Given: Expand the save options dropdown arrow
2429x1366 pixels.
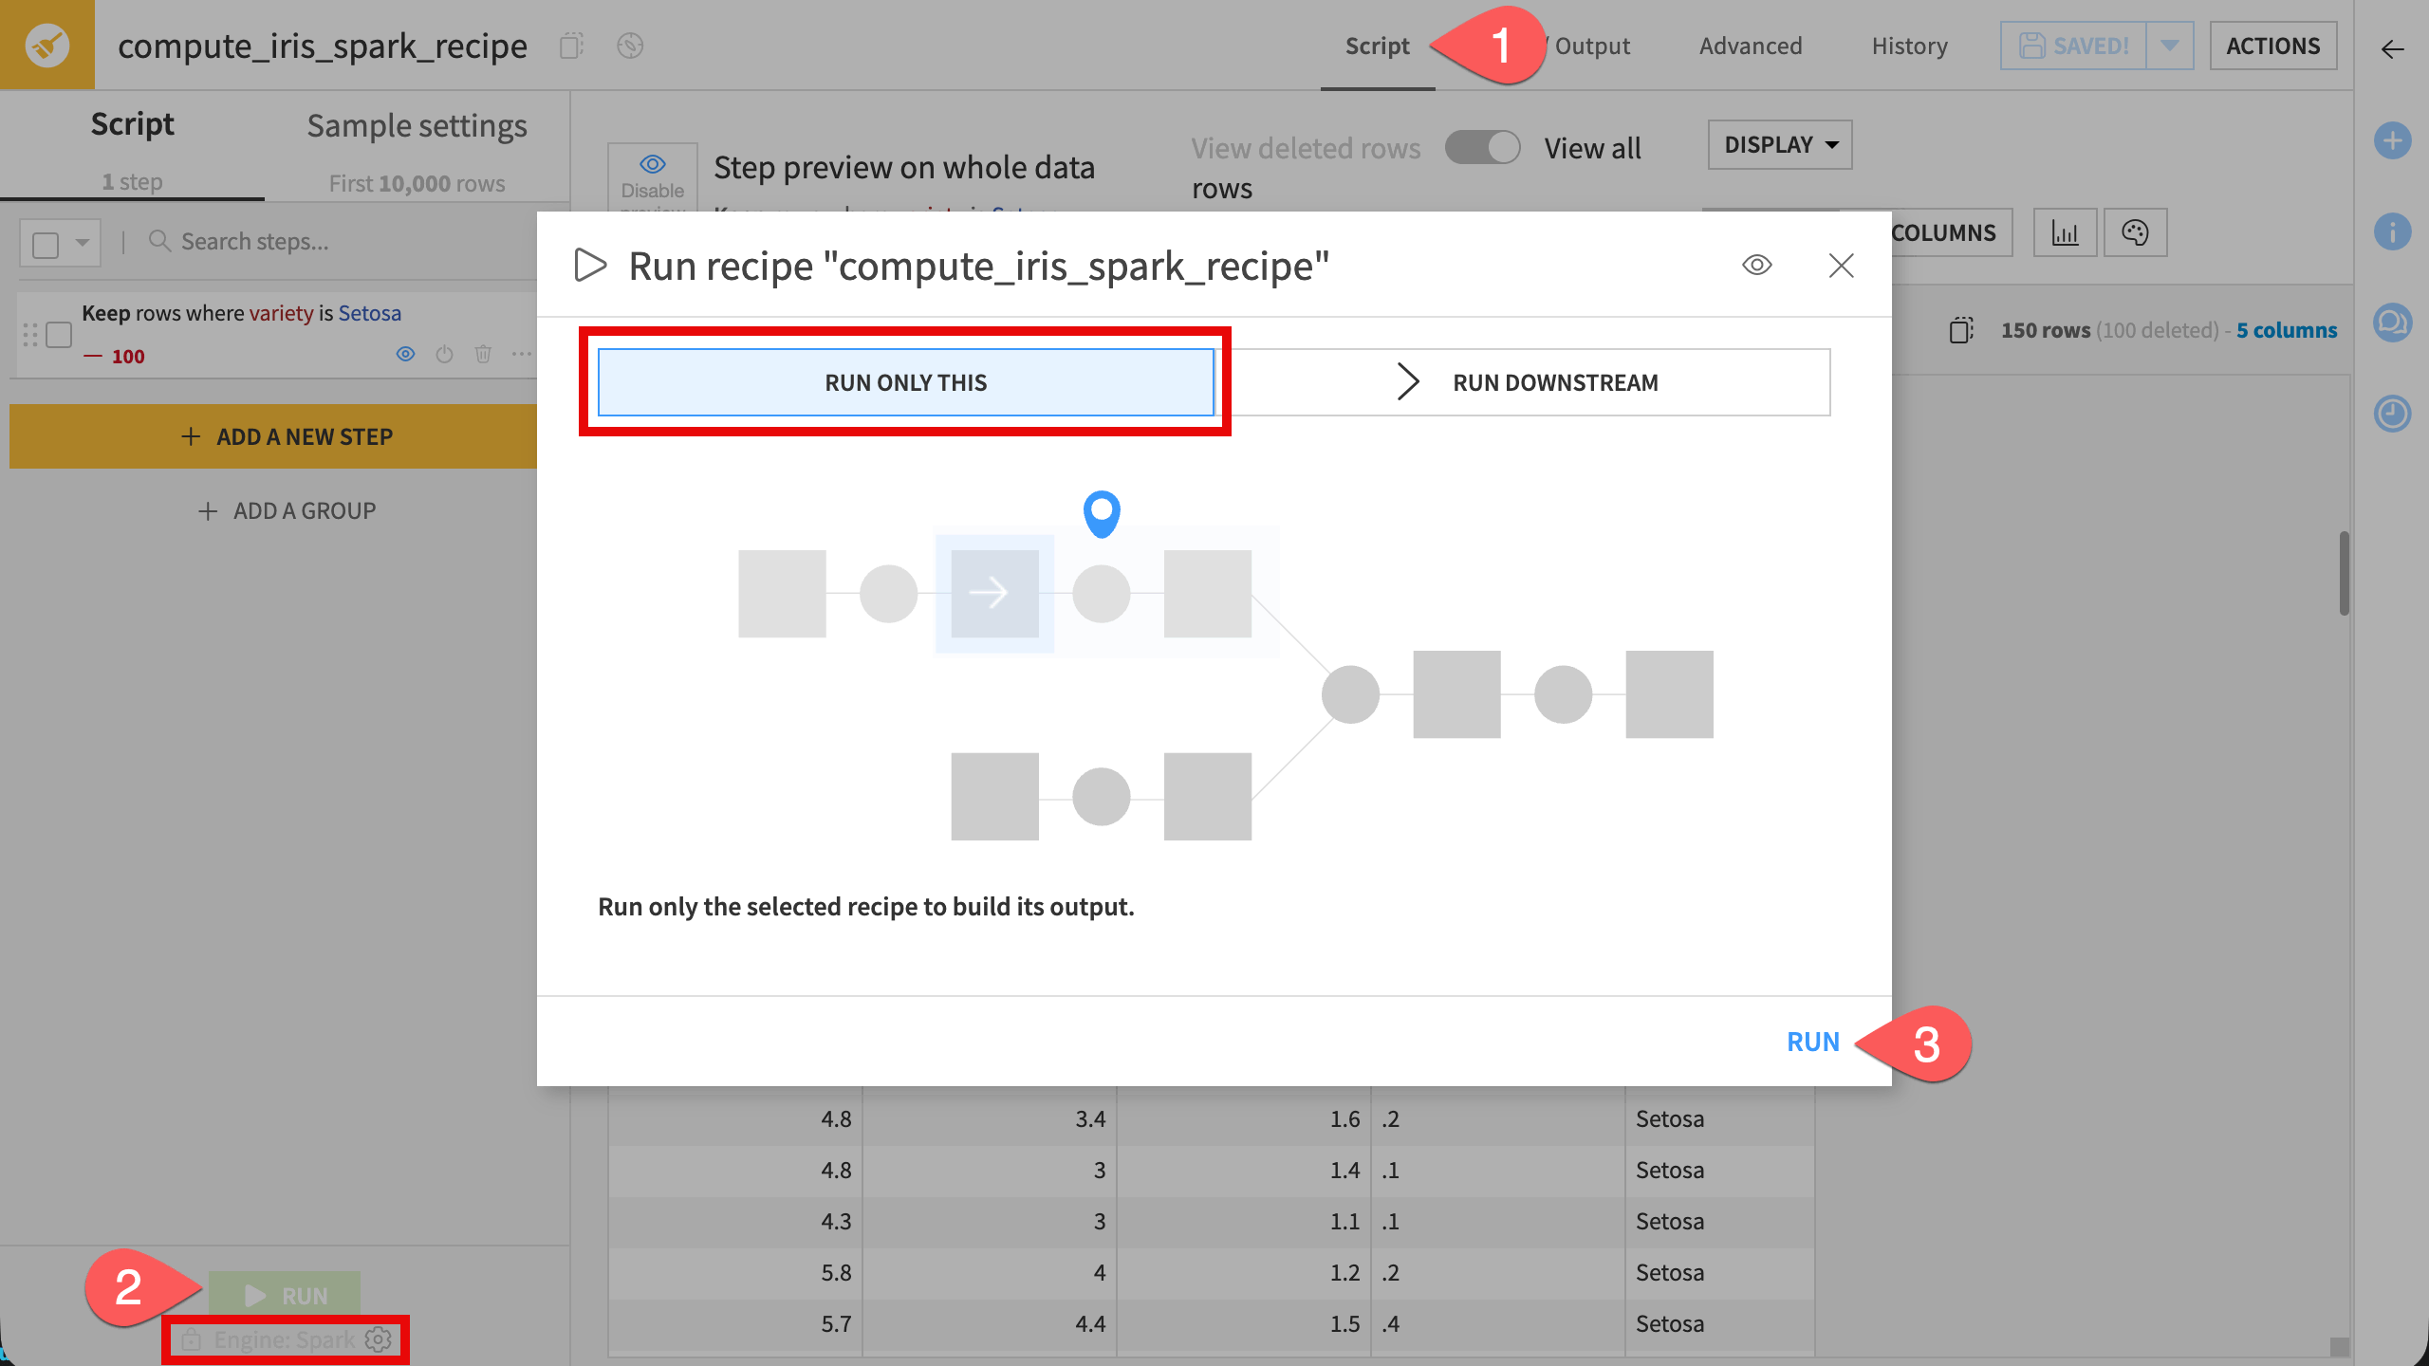Looking at the screenshot, I should [2169, 46].
